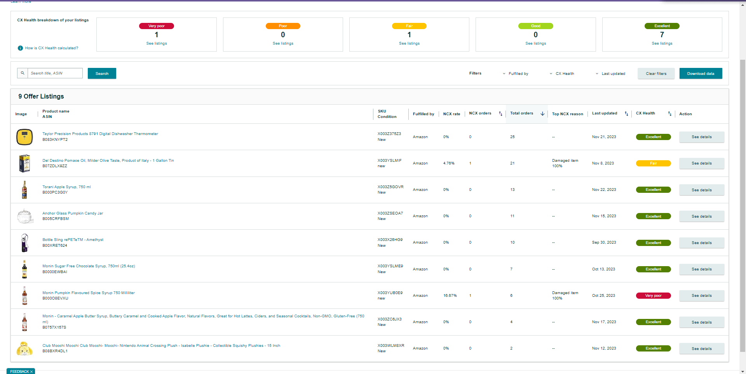Expand the Last updated filter dropdown
The width and height of the screenshot is (746, 374).
pyautogui.click(x=610, y=74)
